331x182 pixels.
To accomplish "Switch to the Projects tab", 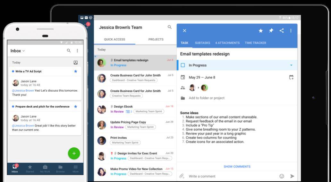I will (x=156, y=39).
